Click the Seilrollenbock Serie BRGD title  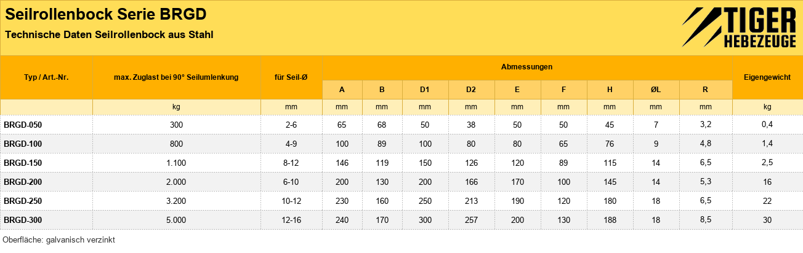click(x=105, y=14)
